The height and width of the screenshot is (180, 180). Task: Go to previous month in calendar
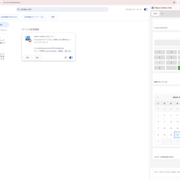click(157, 97)
